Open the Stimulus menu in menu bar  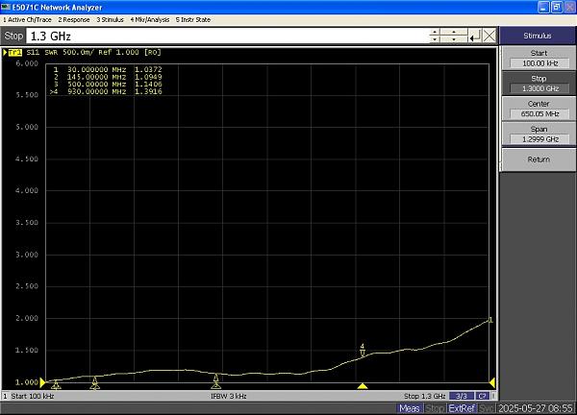point(110,20)
